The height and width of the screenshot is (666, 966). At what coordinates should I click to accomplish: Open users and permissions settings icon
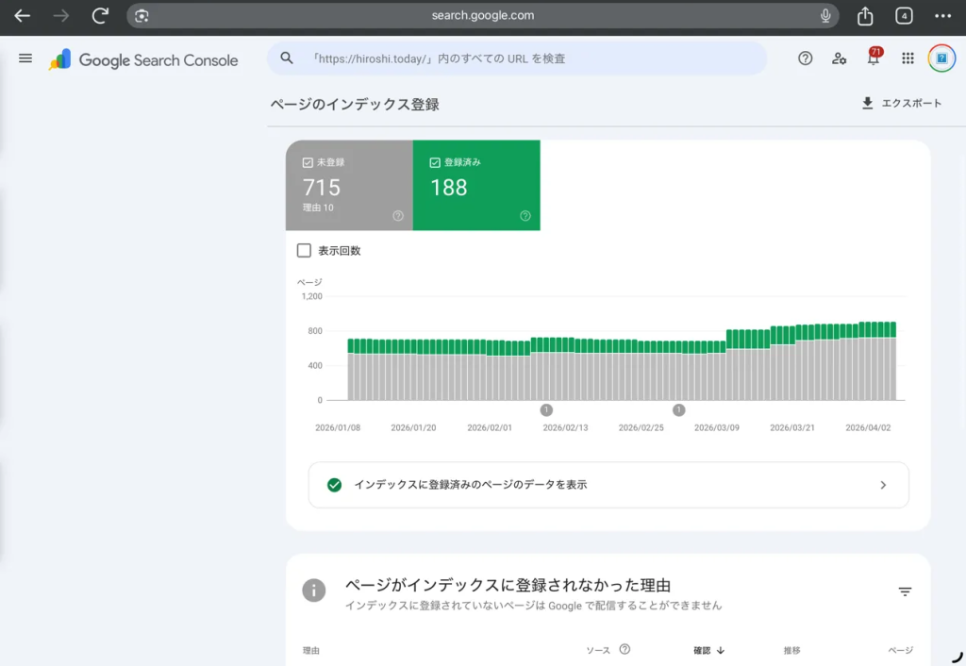coord(839,58)
